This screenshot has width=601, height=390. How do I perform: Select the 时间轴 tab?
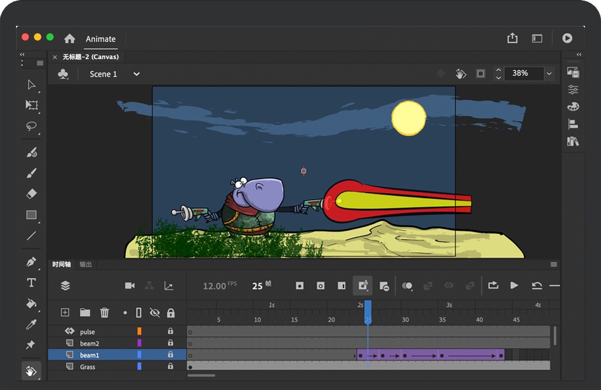click(x=61, y=265)
